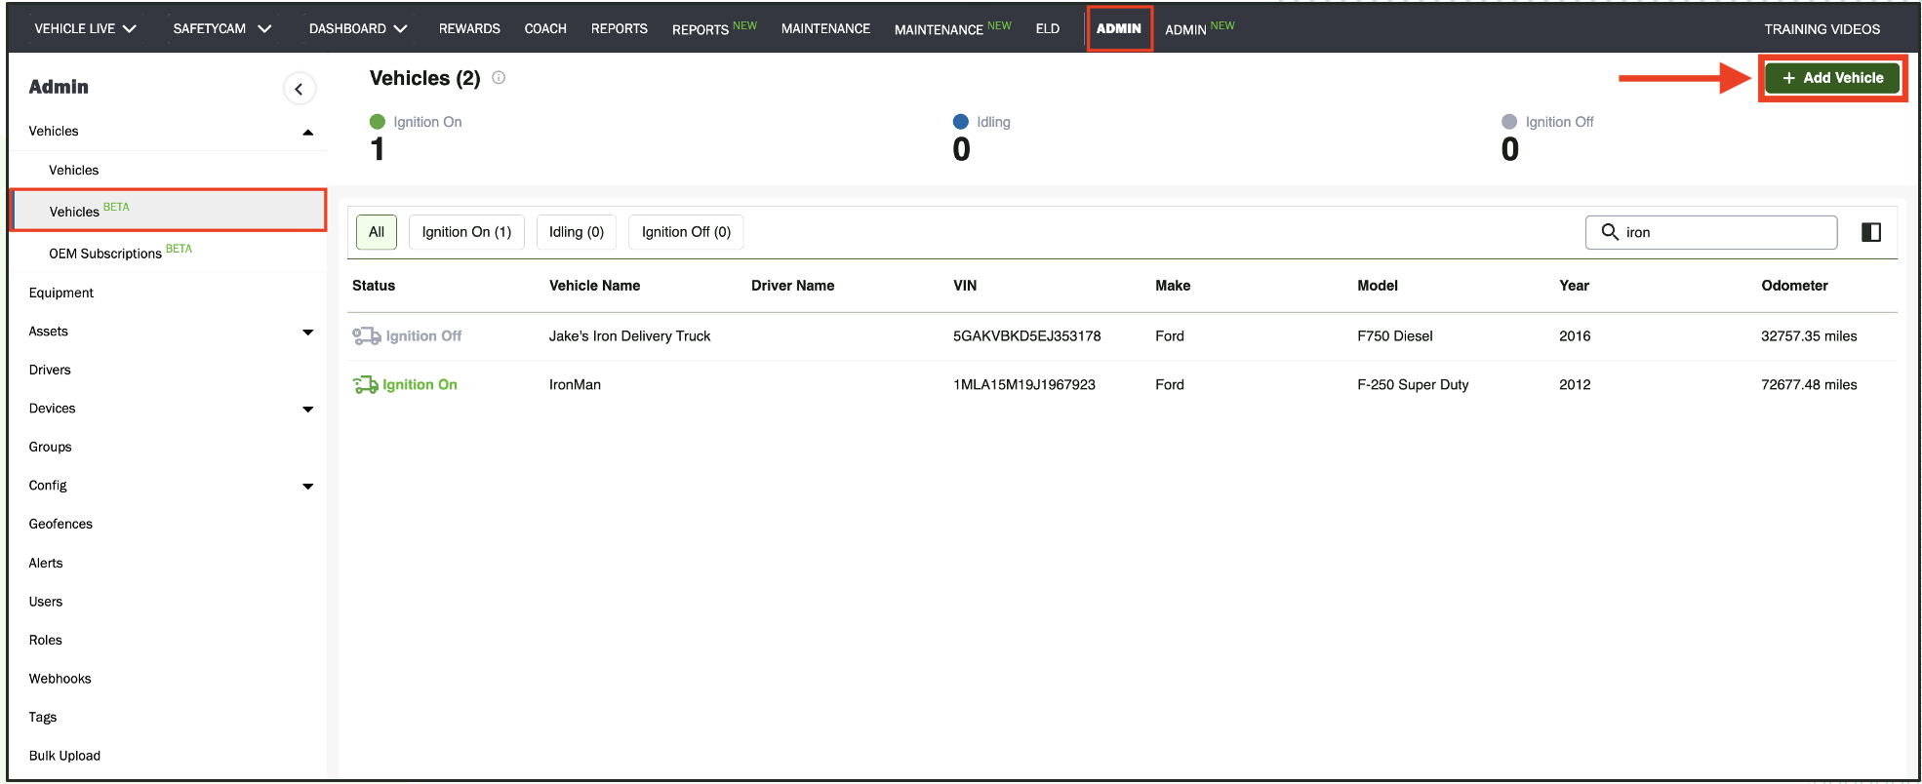The width and height of the screenshot is (1922, 784).
Task: Sort by Model column header
Action: [x=1378, y=286]
